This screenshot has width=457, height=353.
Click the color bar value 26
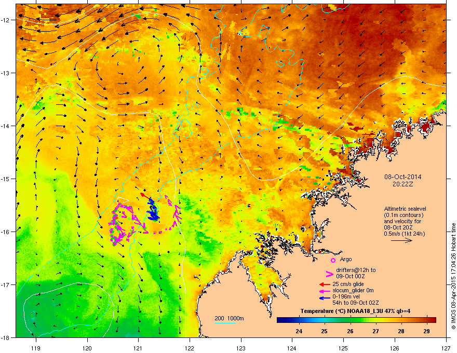pos(350,331)
